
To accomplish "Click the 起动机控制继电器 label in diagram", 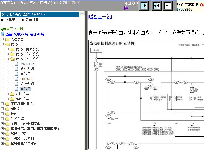I will point(161,98).
